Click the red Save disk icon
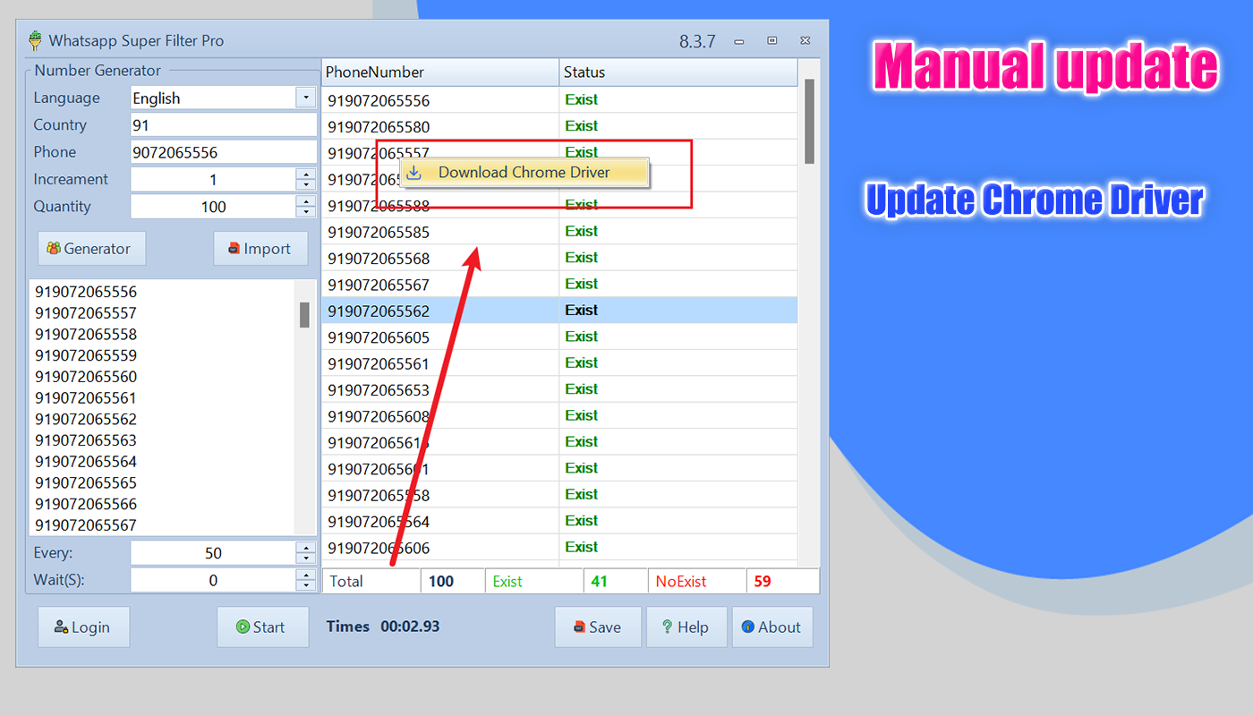This screenshot has width=1253, height=716. [580, 626]
